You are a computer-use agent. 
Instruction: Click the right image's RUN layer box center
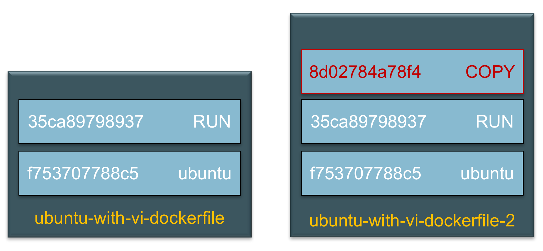point(412,121)
